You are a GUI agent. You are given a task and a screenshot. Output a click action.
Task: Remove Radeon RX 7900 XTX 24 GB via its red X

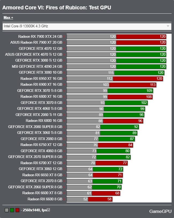pos(64,37)
